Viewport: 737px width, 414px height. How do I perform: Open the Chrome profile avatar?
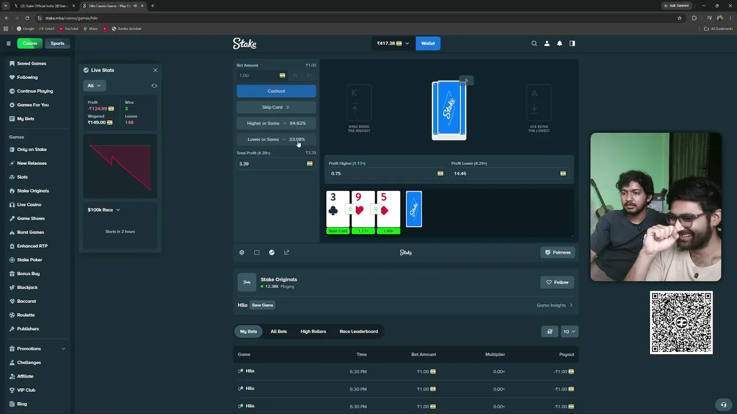(x=720, y=18)
